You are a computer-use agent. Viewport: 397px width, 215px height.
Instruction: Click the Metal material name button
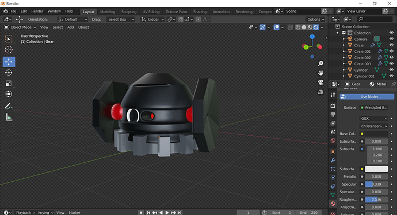(378, 84)
